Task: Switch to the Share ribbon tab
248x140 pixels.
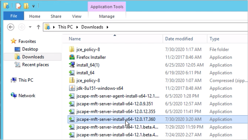Action: click(56, 16)
